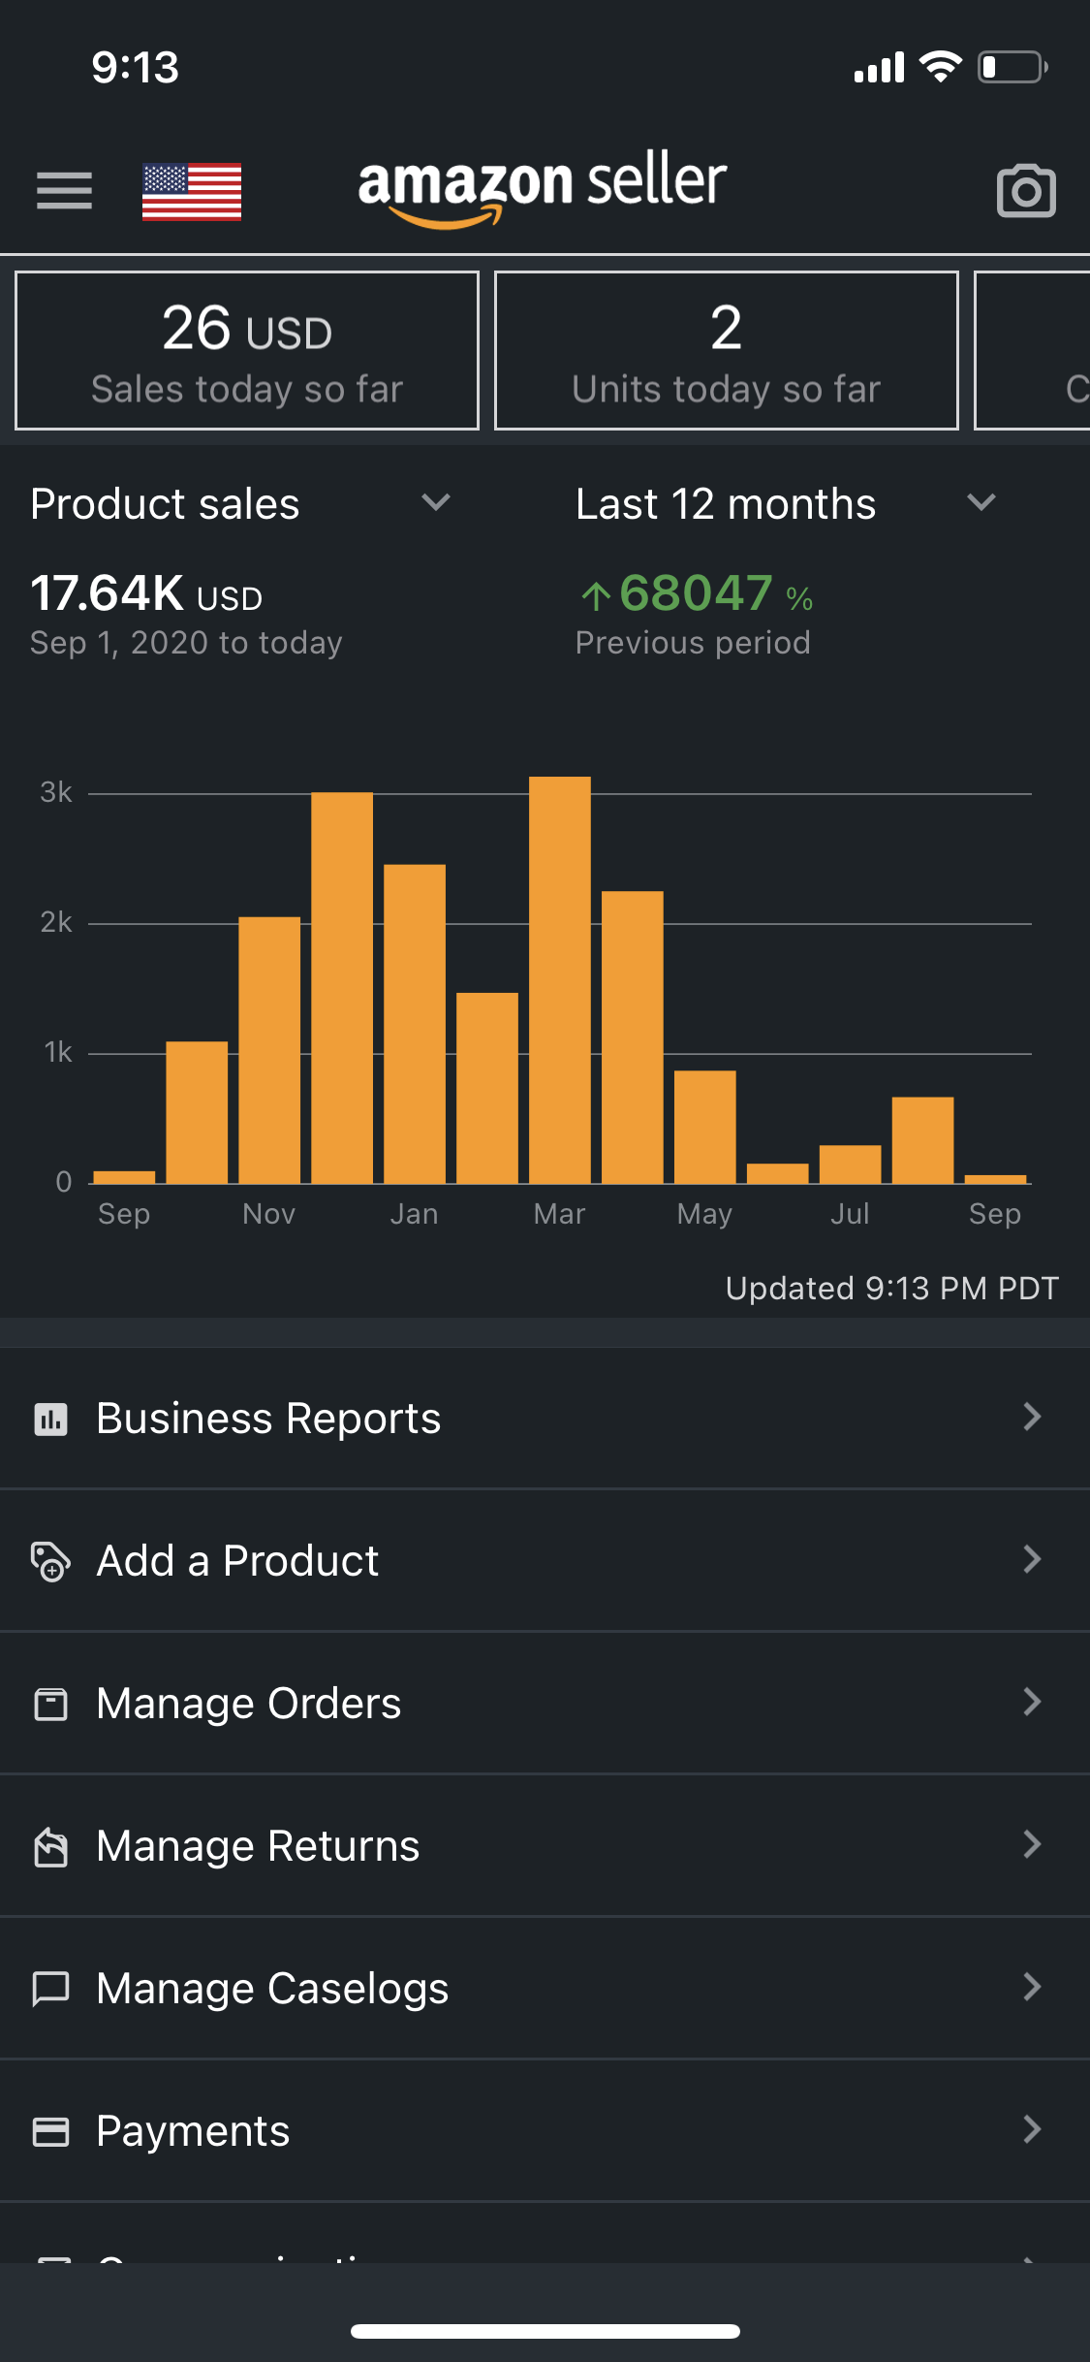This screenshot has height=2362, width=1090.
Task: Open Manage Returns via its chevron arrow
Action: (1032, 1844)
